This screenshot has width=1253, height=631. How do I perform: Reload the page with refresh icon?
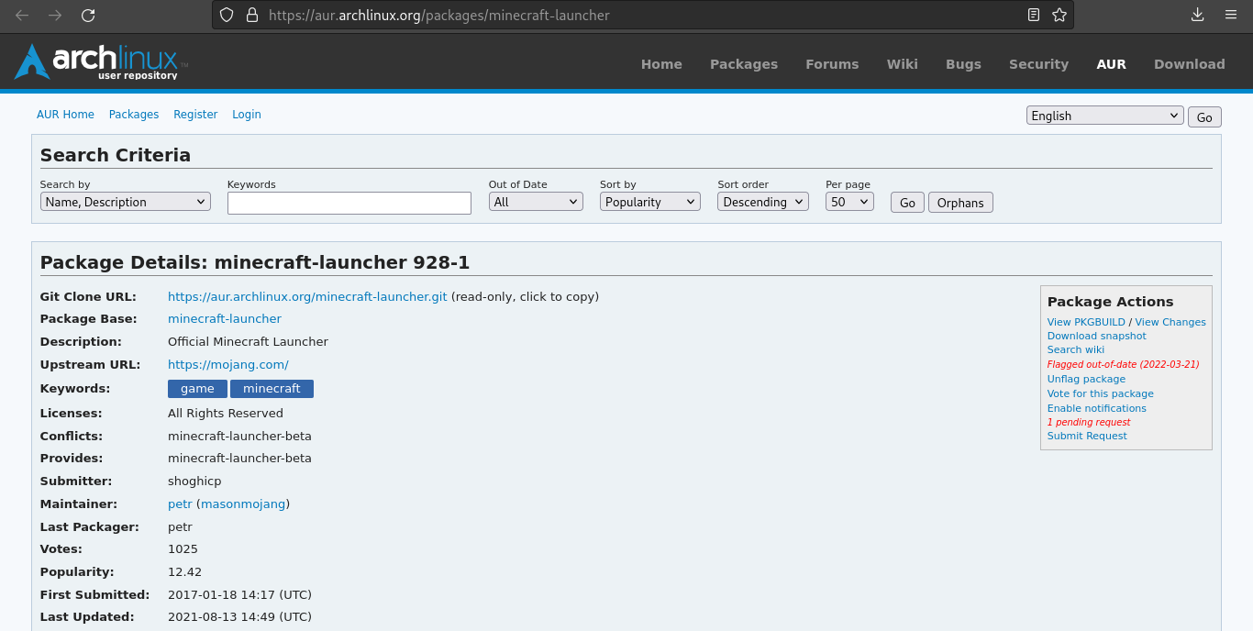coord(88,16)
